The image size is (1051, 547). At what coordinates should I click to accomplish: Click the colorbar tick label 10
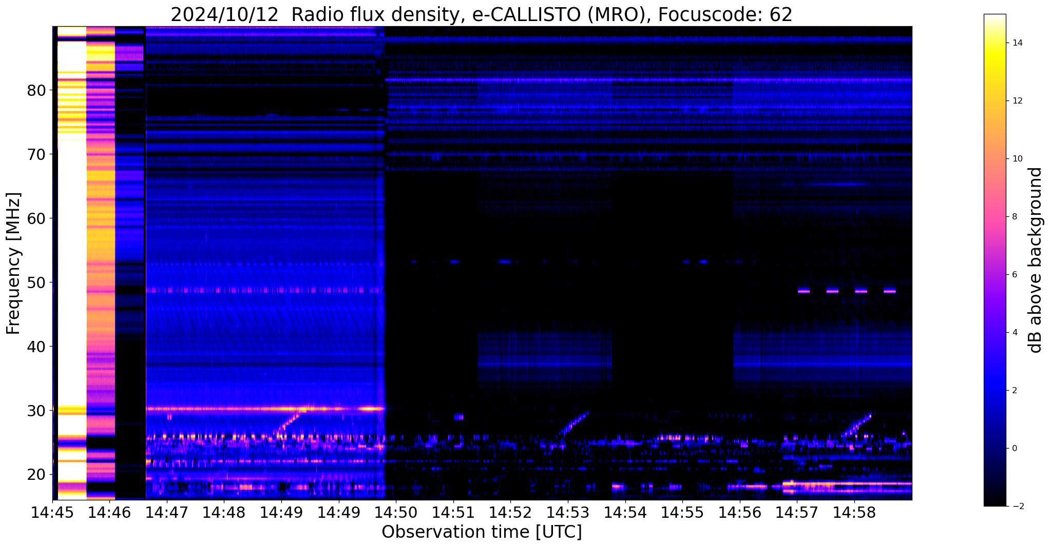click(x=1017, y=159)
